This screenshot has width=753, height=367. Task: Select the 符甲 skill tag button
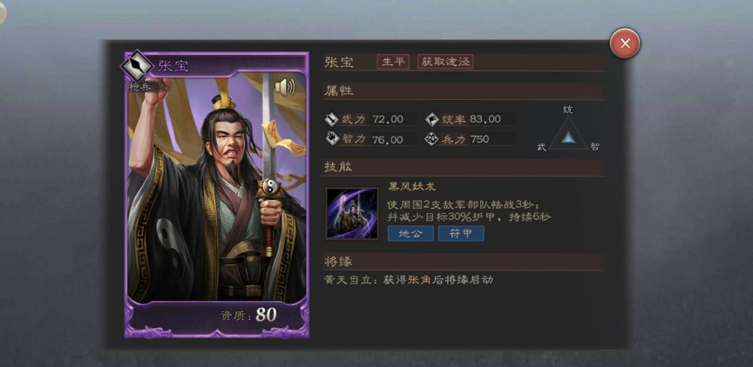coord(461,233)
